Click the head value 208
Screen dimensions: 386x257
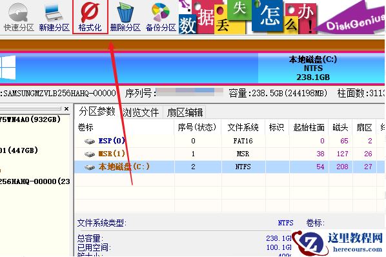(x=342, y=167)
